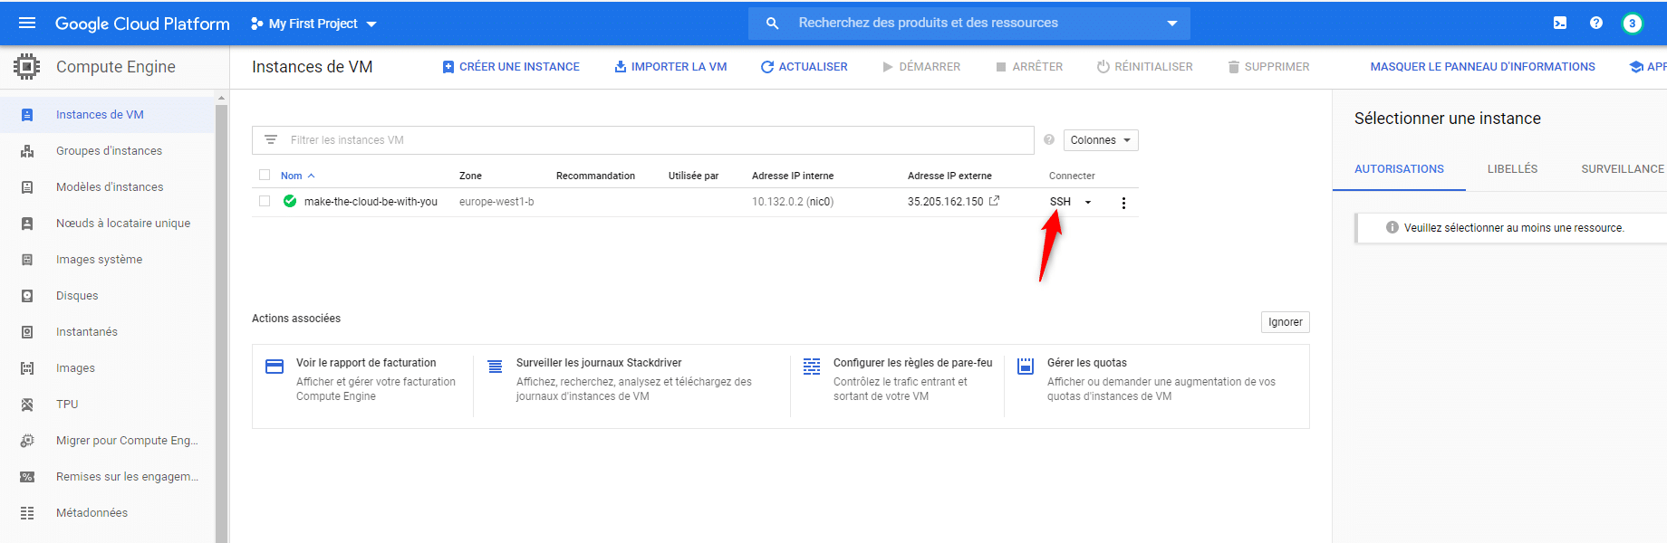Click the ARRÊTER toolbar button

[1029, 67]
